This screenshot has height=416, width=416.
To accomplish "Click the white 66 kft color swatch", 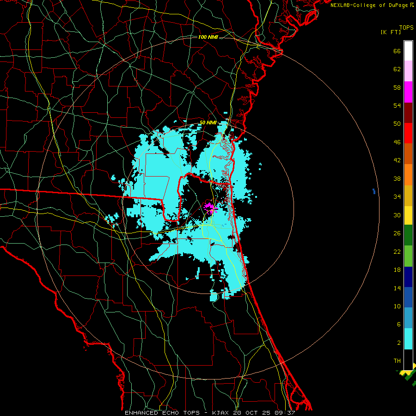I will coord(408,51).
